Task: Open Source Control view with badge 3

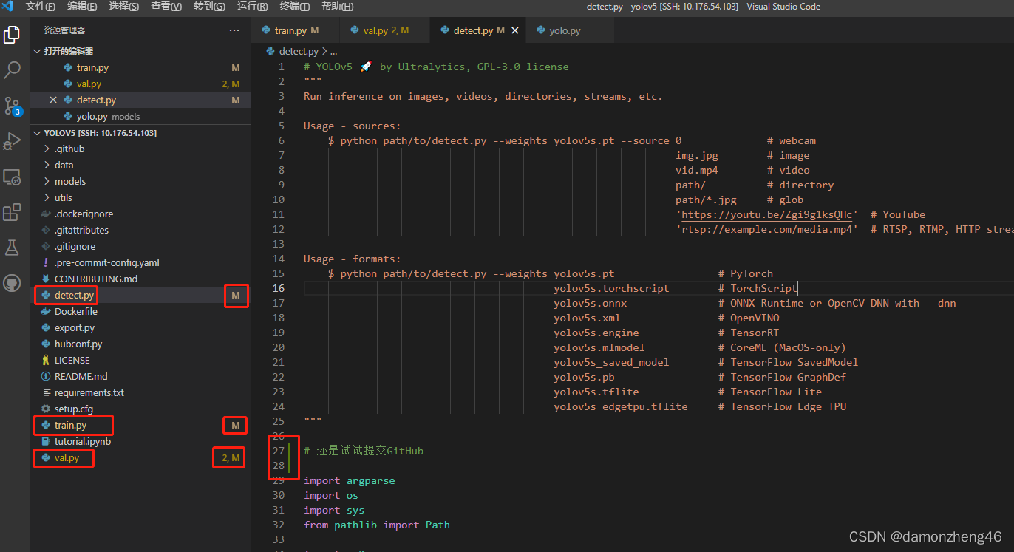Action: click(x=12, y=106)
